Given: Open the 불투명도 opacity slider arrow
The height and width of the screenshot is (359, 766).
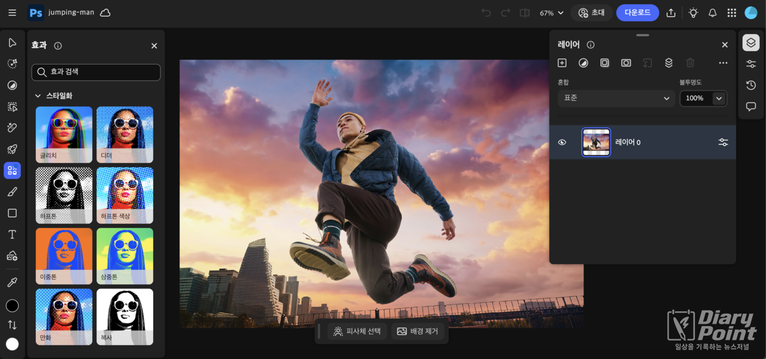Looking at the screenshot, I should [x=719, y=99].
